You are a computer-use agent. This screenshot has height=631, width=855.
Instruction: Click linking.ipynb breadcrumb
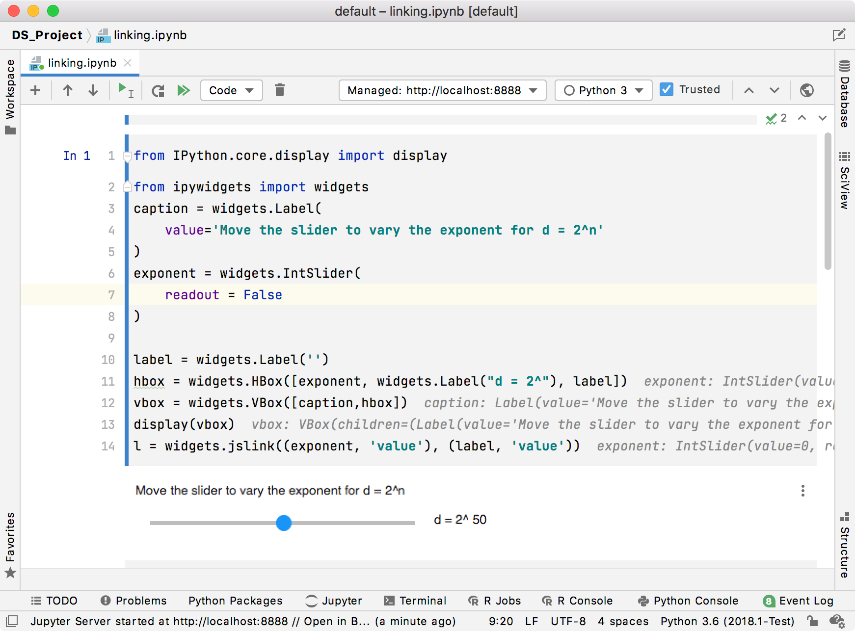click(142, 35)
